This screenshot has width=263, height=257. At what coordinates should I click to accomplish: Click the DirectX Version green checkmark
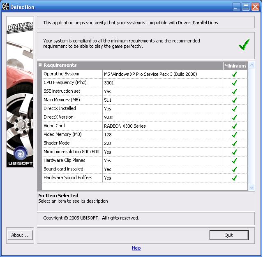(235, 117)
